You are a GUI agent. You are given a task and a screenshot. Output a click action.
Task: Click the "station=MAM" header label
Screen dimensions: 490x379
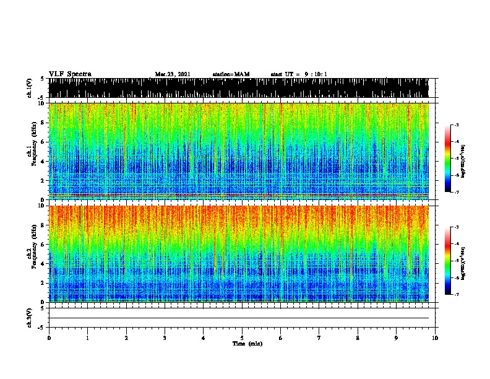pyautogui.click(x=231, y=74)
